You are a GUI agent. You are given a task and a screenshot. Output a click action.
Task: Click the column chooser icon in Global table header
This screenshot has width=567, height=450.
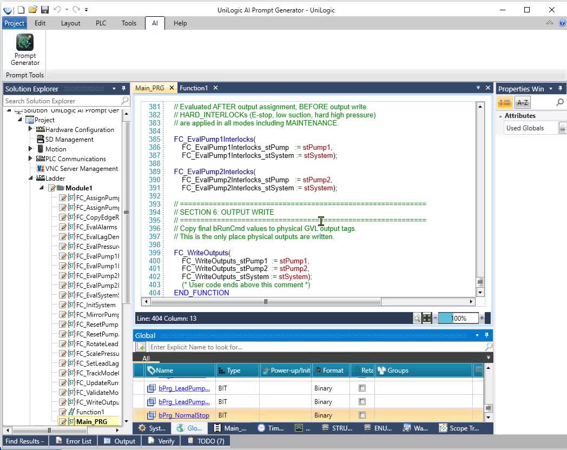point(479,369)
